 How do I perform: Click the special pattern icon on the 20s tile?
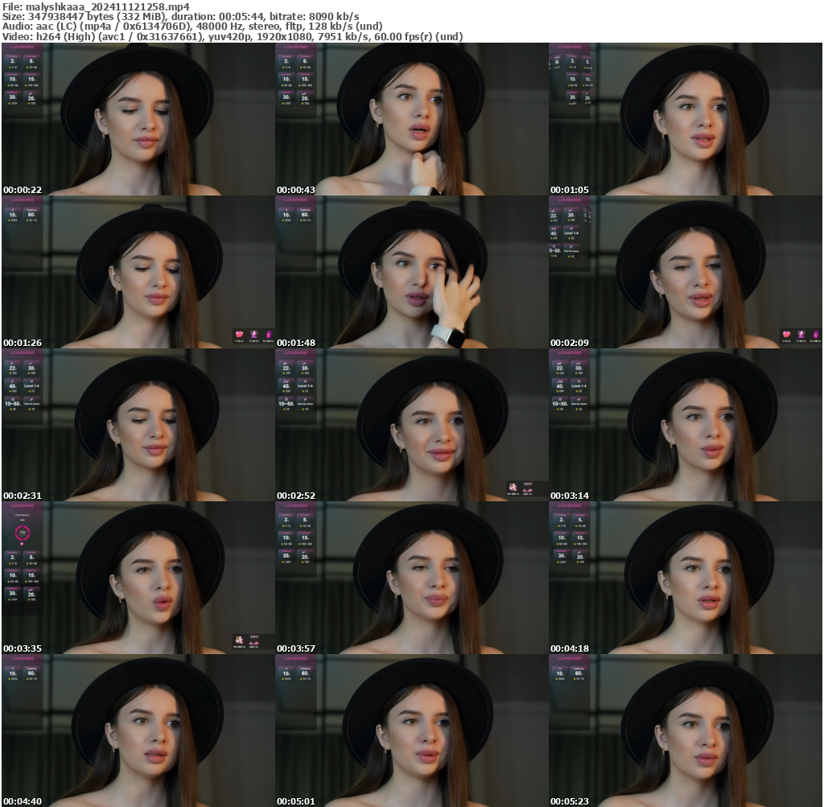[30, 93]
